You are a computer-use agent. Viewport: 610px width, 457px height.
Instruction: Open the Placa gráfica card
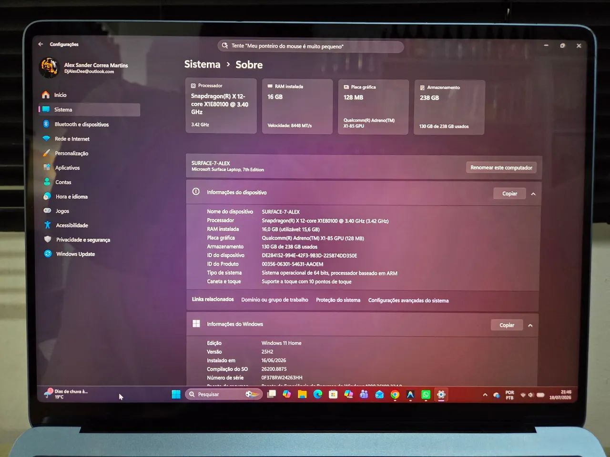click(373, 107)
